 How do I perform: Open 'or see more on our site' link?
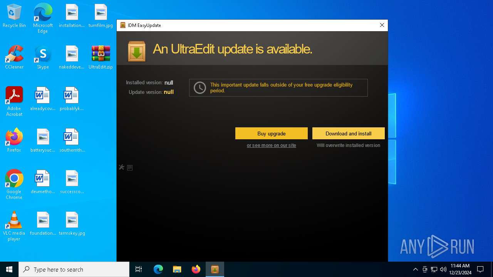click(x=272, y=145)
